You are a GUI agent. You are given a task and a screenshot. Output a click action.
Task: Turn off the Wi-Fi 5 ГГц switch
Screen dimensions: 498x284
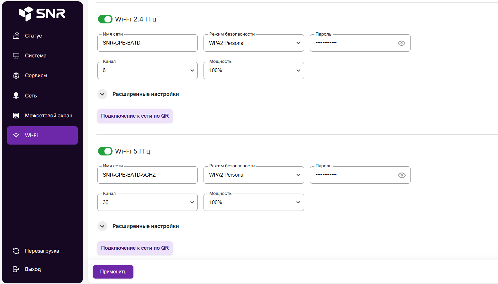click(x=105, y=151)
